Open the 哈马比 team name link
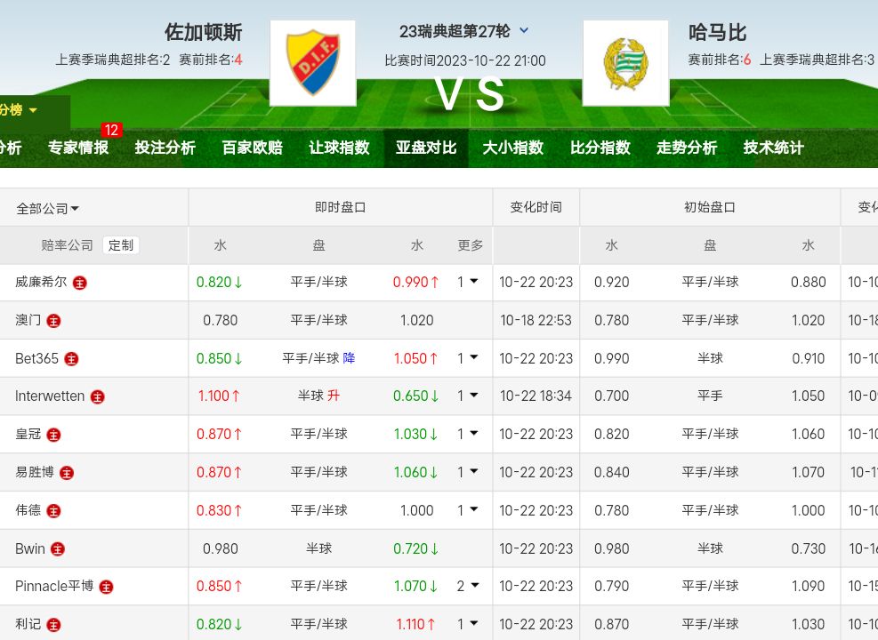The height and width of the screenshot is (640, 878). [x=717, y=32]
